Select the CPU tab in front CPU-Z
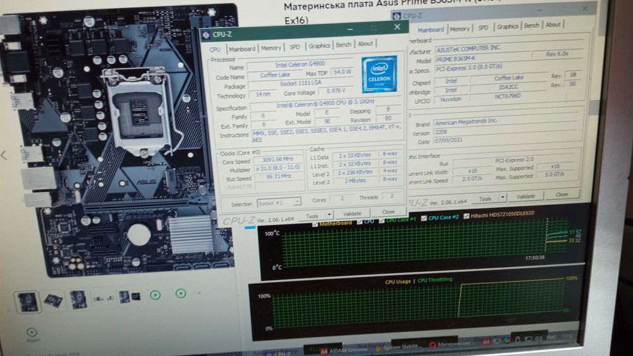Image resolution: width=633 pixels, height=356 pixels. (215, 49)
